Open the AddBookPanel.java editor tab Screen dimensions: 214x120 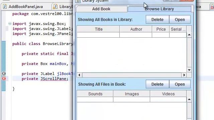pos(26,7)
